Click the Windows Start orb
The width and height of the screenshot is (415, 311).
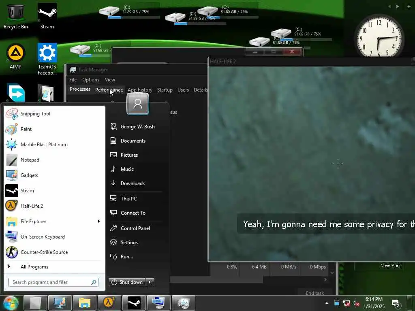(x=11, y=303)
